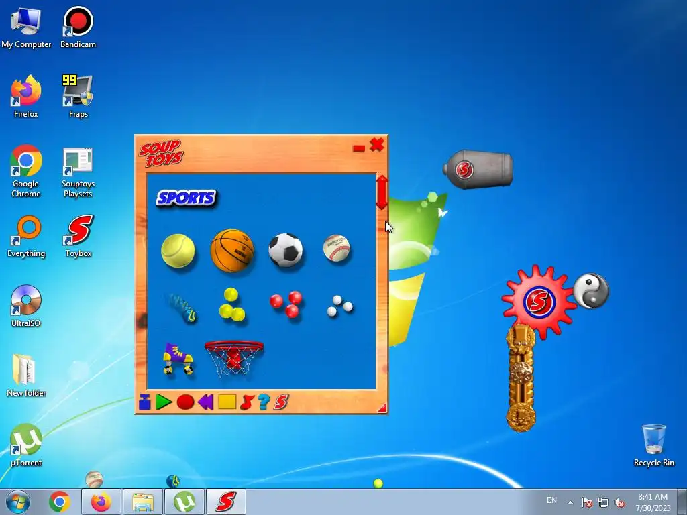
Task: Click µTorrent in the taskbar
Action: tap(184, 502)
